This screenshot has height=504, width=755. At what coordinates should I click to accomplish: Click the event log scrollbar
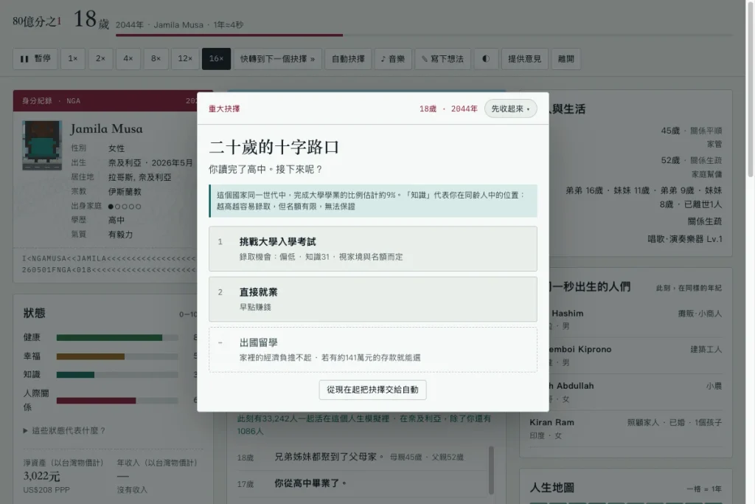tap(491, 470)
